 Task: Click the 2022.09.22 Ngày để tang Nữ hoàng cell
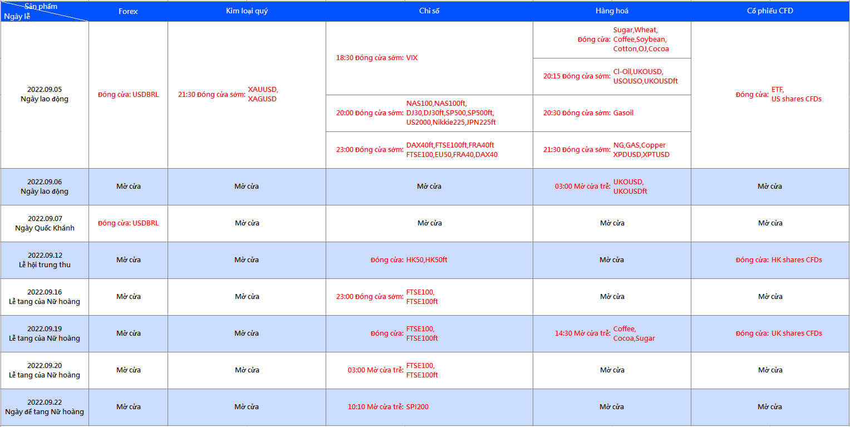45,407
